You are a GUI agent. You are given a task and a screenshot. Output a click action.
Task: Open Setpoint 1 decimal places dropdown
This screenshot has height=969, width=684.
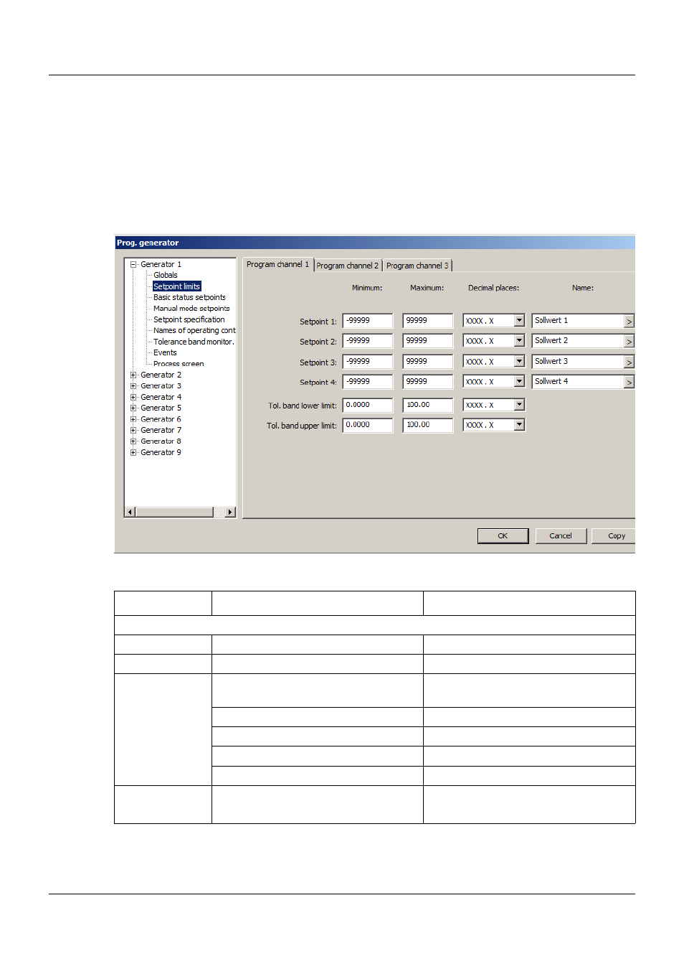518,320
